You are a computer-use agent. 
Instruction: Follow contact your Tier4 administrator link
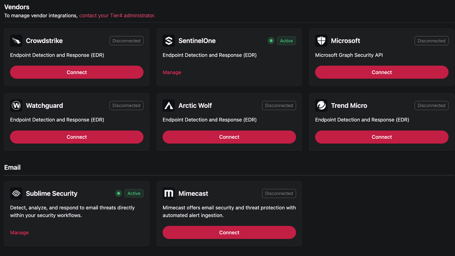coord(117,16)
